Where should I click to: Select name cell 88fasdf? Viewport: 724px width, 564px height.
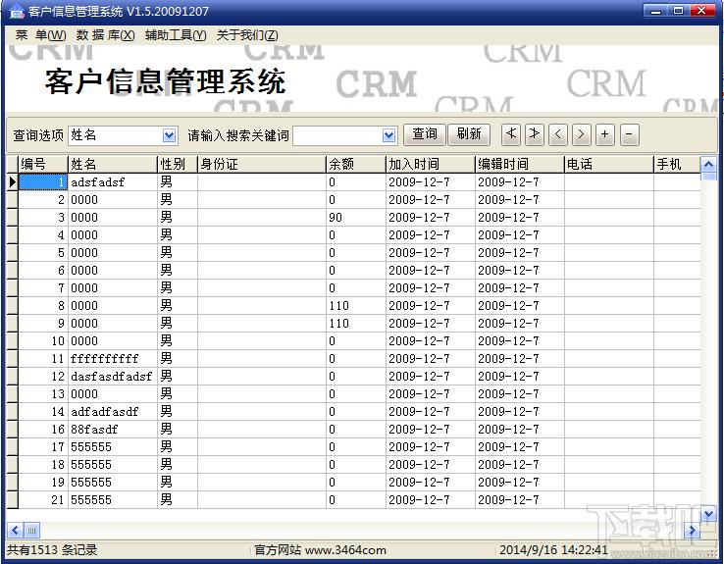tap(112, 430)
